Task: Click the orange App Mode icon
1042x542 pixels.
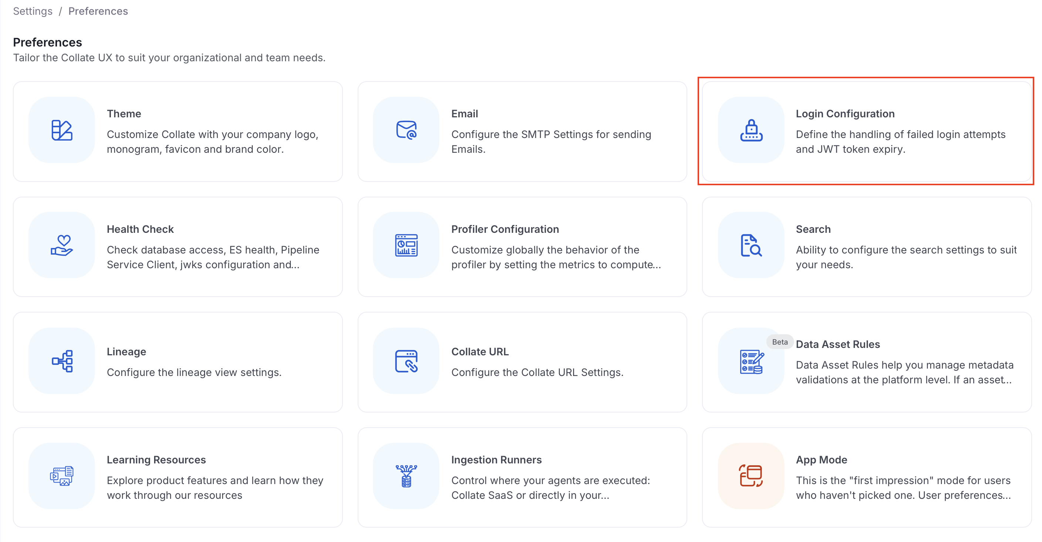Action: tap(751, 476)
